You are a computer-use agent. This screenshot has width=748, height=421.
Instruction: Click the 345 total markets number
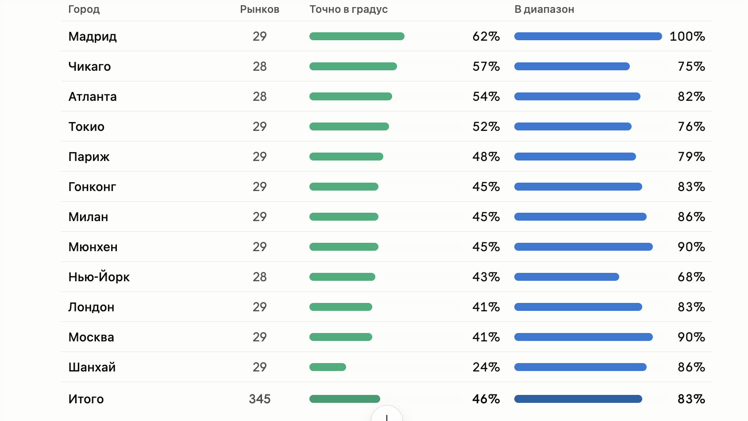click(259, 399)
